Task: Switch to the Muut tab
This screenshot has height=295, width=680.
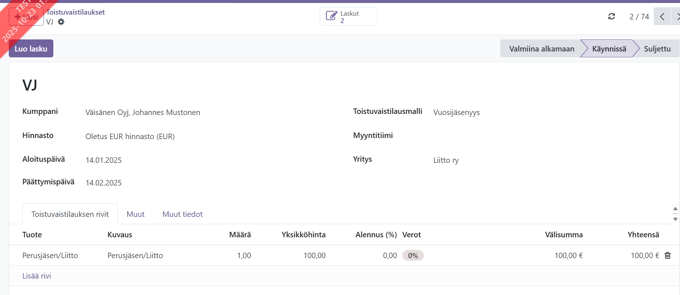Action: point(136,214)
